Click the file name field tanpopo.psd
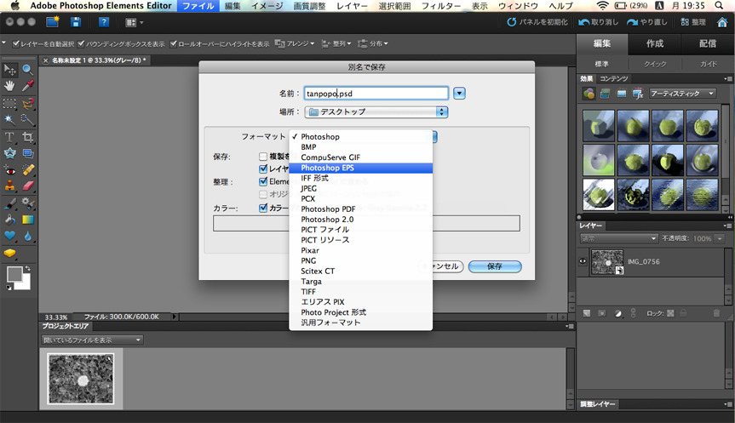 (x=376, y=94)
